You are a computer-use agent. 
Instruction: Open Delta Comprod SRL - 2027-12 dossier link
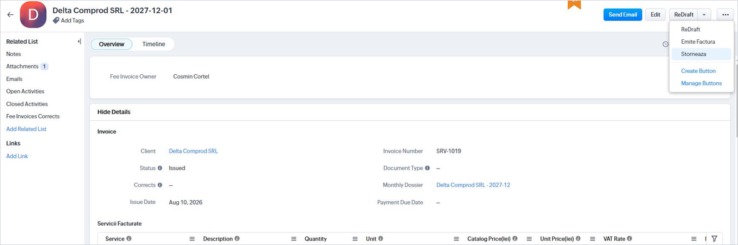473,185
